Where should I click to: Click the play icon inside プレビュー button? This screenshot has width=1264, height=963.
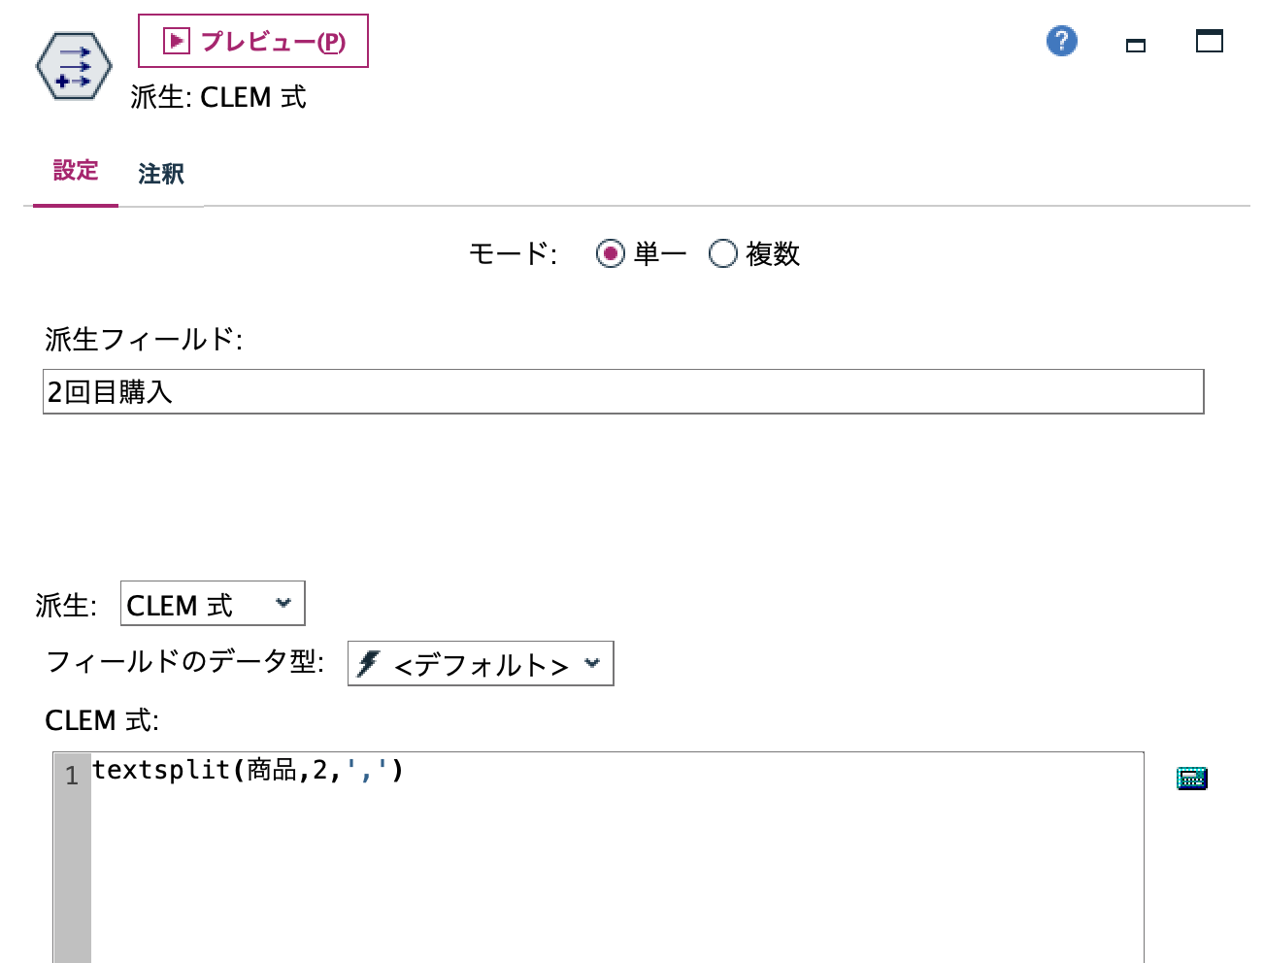tap(175, 39)
